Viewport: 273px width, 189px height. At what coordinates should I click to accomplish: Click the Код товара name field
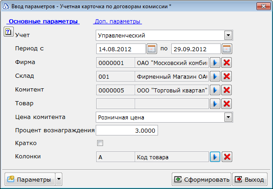(x=172, y=157)
